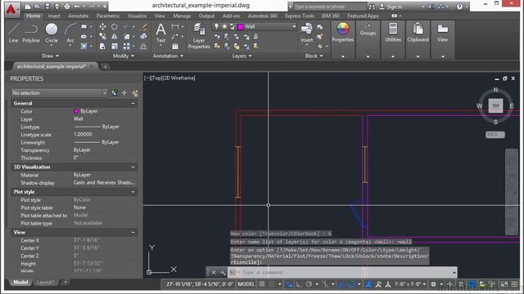The width and height of the screenshot is (524, 294).
Task: Open the View panel in ribbon
Action: click(442, 33)
